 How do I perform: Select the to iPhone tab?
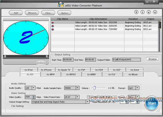[x=46, y=70]
